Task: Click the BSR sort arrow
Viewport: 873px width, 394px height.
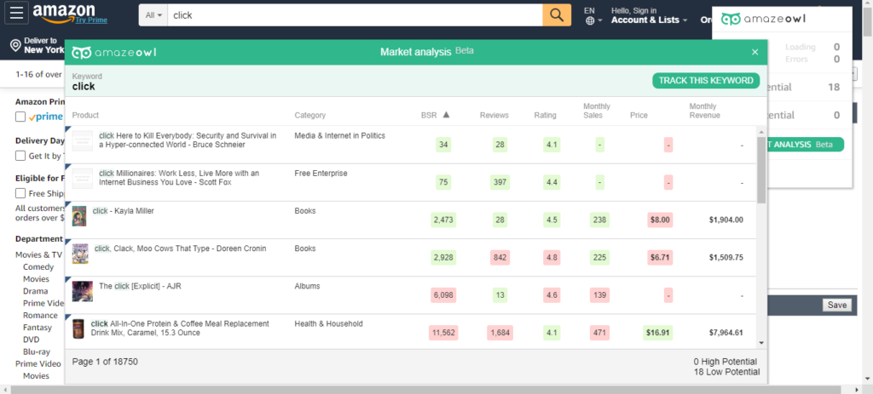Action: [446, 115]
